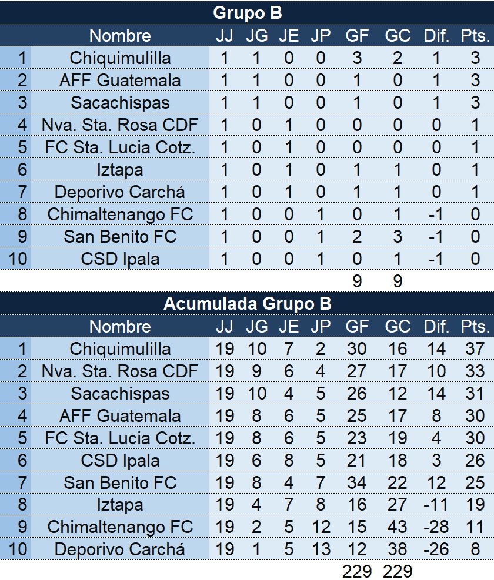Click the 'JJ' header in Acumulada table

[x=224, y=326]
